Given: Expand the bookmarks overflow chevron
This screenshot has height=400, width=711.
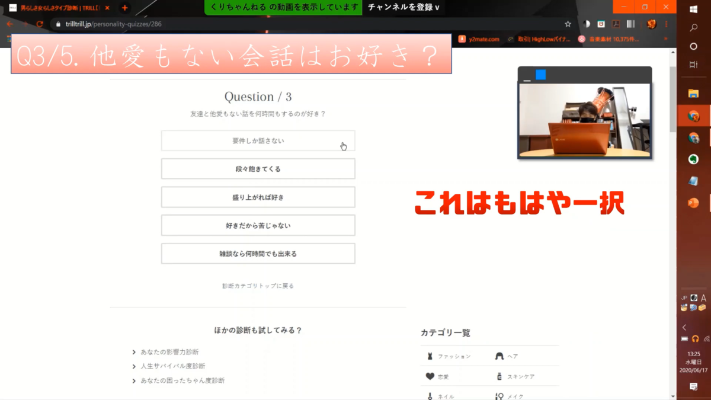Looking at the screenshot, I should tap(665, 39).
